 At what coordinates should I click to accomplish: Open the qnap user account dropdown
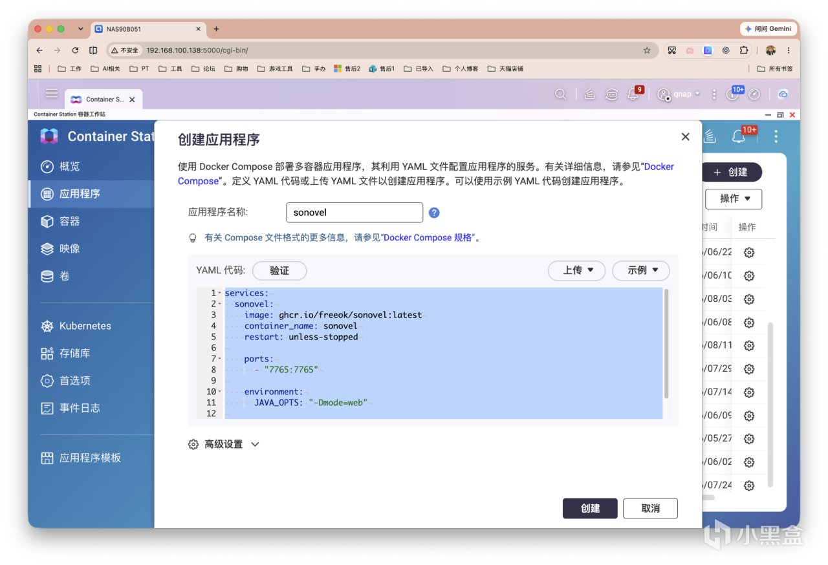(x=679, y=94)
